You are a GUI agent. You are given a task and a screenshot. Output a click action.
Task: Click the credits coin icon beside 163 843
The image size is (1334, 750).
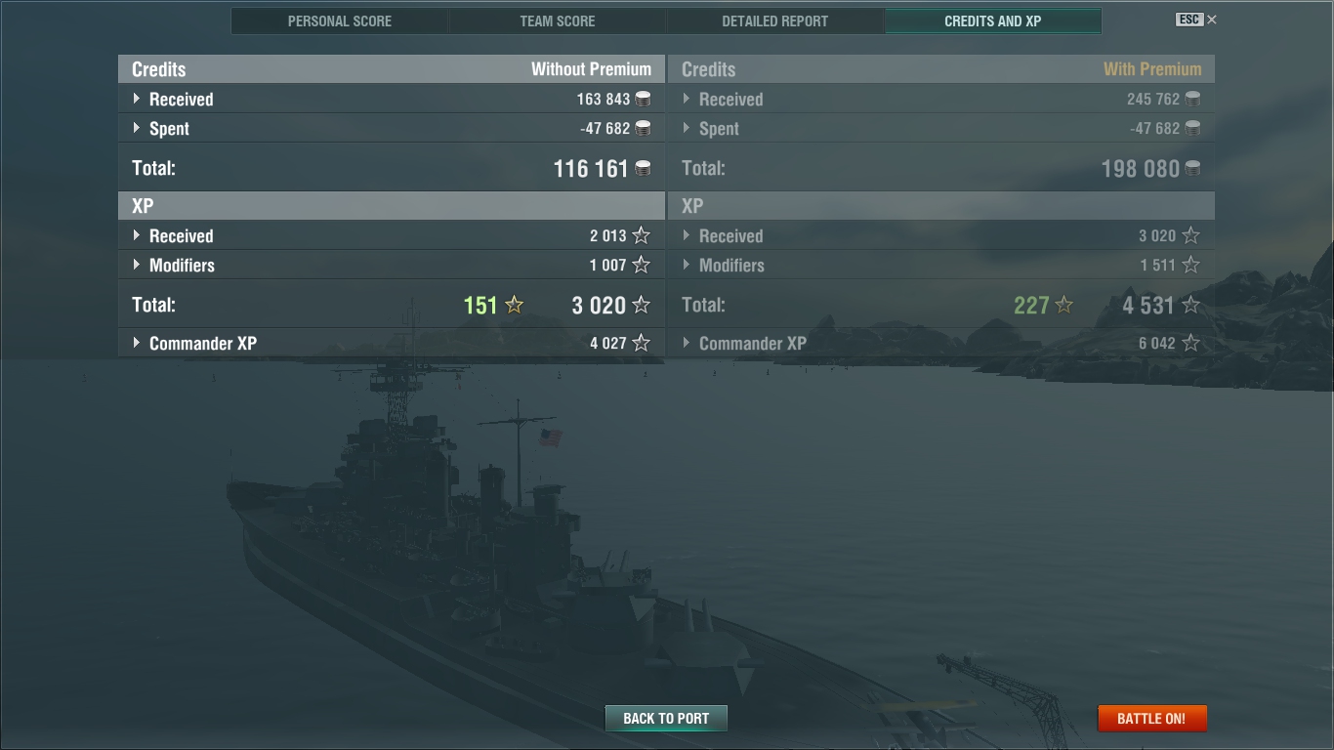point(643,99)
